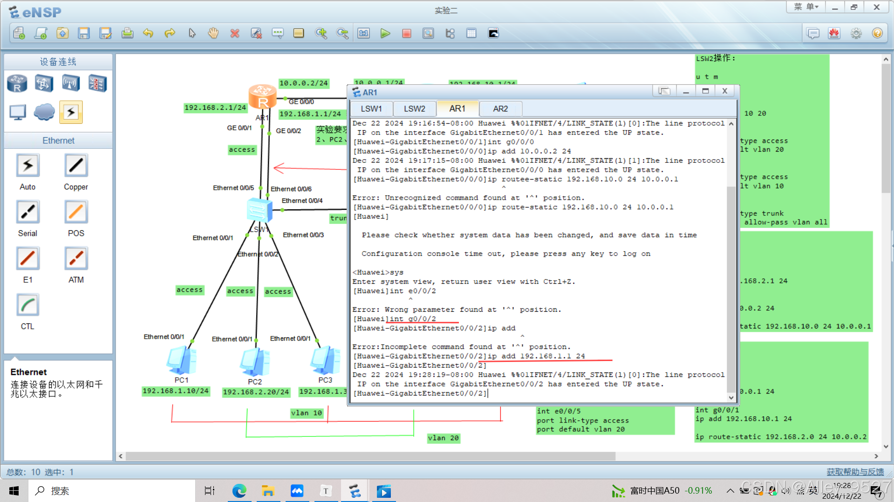Open File Explorer from taskbar
The image size is (894, 502).
(x=268, y=491)
